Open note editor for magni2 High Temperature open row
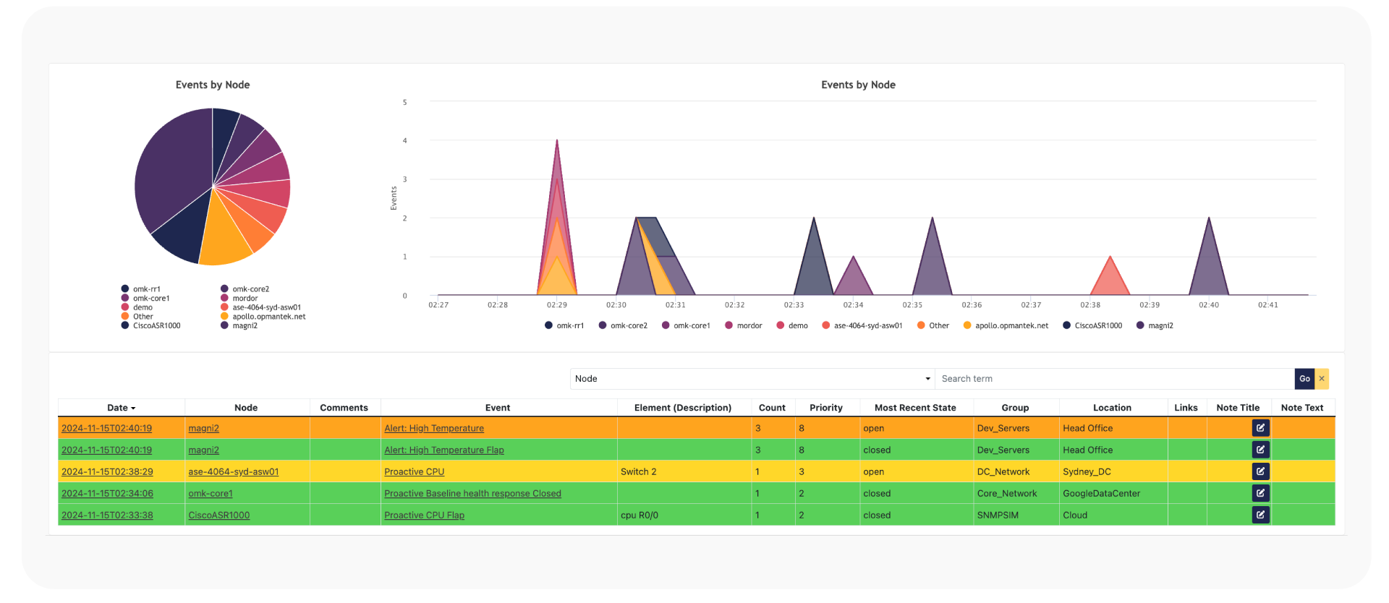This screenshot has height=603, width=1389. pos(1260,428)
